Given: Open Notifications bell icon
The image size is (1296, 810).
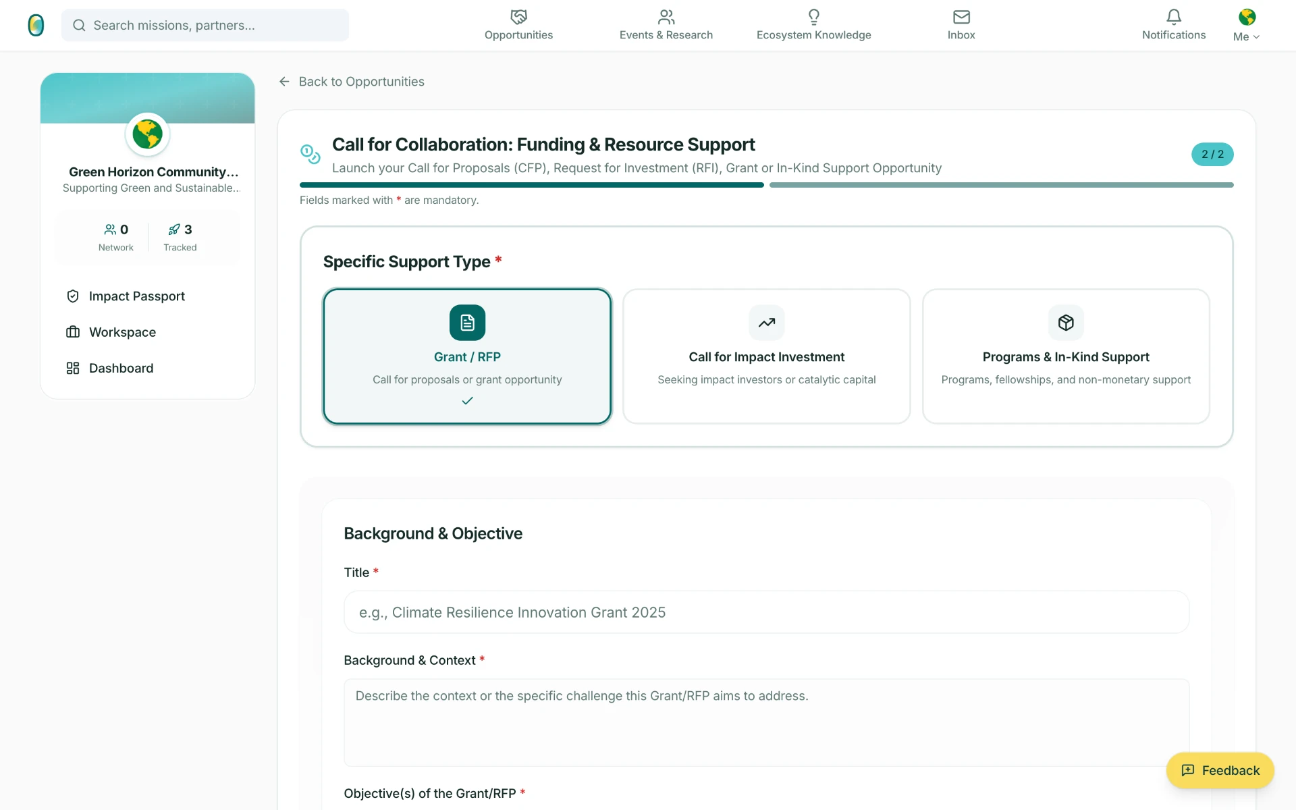Looking at the screenshot, I should point(1174,16).
